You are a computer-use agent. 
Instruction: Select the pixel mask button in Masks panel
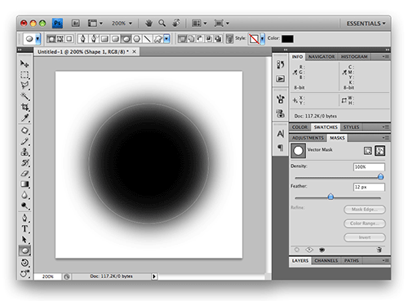368,151
